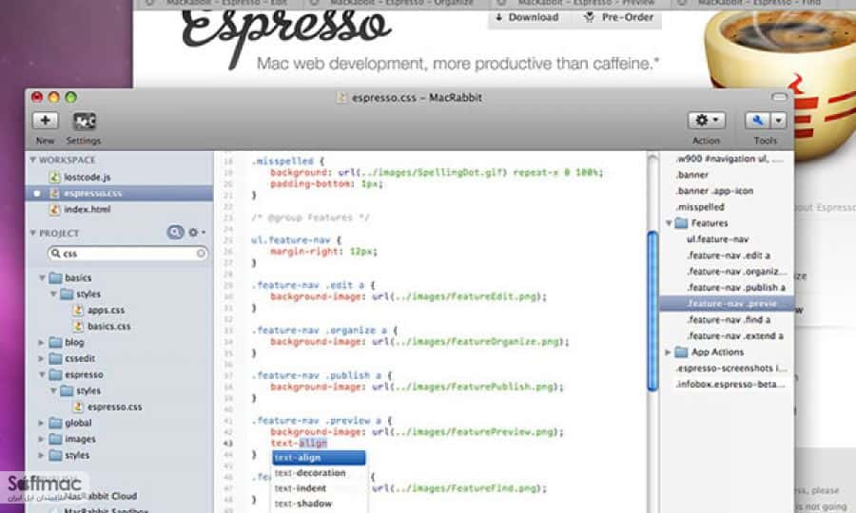
Task: Select .feature-nav .edit a in navigator
Action: pyautogui.click(x=727, y=256)
